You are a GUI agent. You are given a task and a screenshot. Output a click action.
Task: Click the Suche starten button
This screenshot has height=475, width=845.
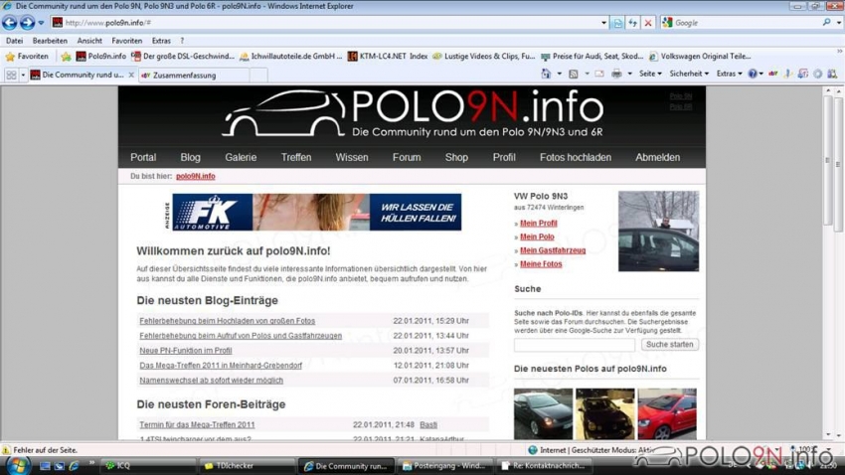coord(670,345)
